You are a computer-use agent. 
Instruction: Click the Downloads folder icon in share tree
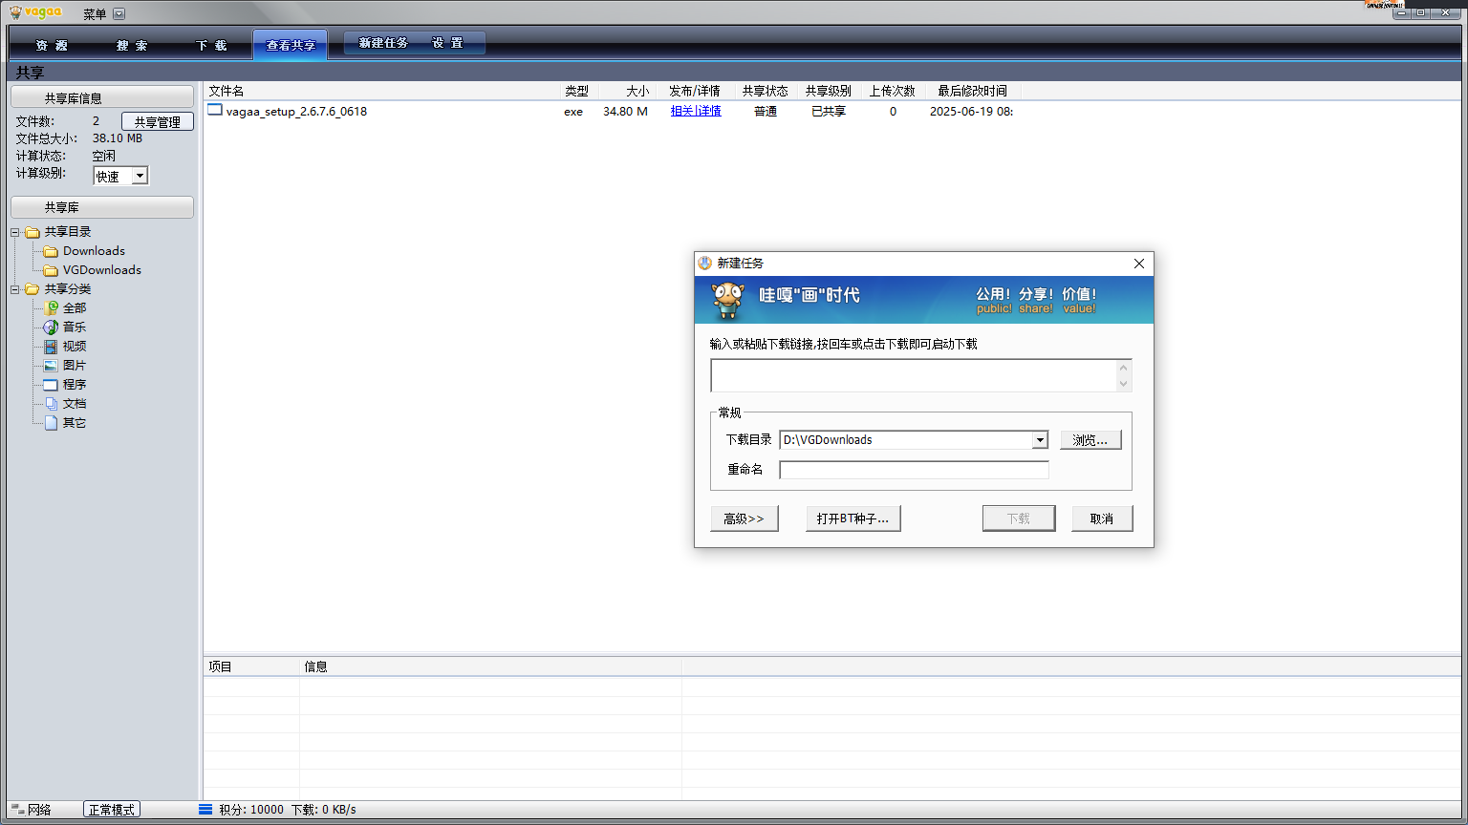(x=51, y=251)
